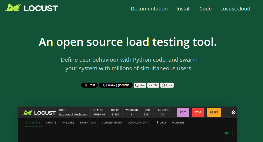
Task: Click the GitHub Star button
Action: click(140, 85)
